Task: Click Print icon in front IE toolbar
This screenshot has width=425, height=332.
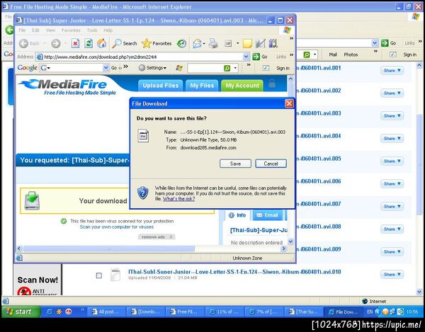Action: [x=213, y=43]
